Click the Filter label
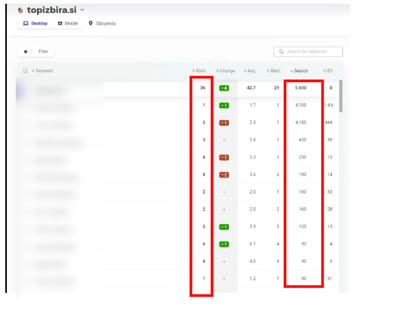 (43, 52)
